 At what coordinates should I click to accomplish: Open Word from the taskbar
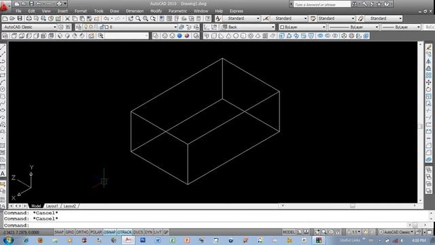pyautogui.click(x=158, y=240)
